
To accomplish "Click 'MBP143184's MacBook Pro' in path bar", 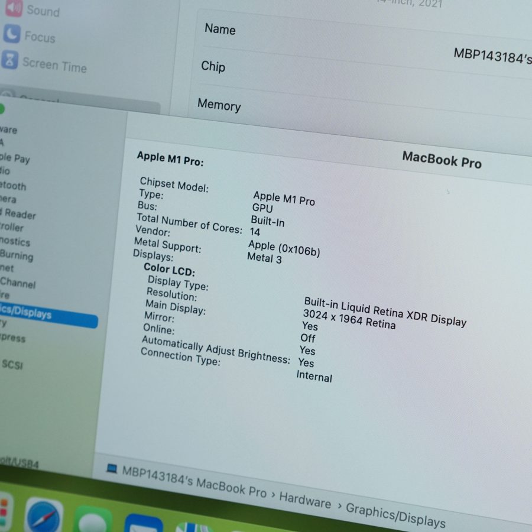I will tap(194, 482).
